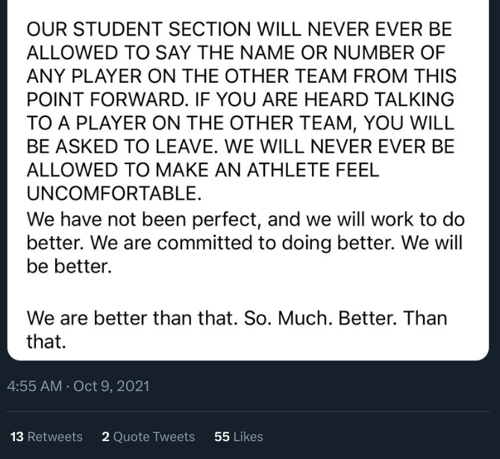Click the 4:55 AM timestamp
Viewport: 500px width, 459px height.
click(34, 386)
